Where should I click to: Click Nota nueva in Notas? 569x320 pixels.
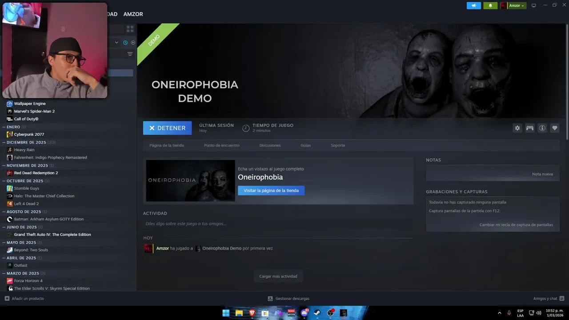[542, 174]
